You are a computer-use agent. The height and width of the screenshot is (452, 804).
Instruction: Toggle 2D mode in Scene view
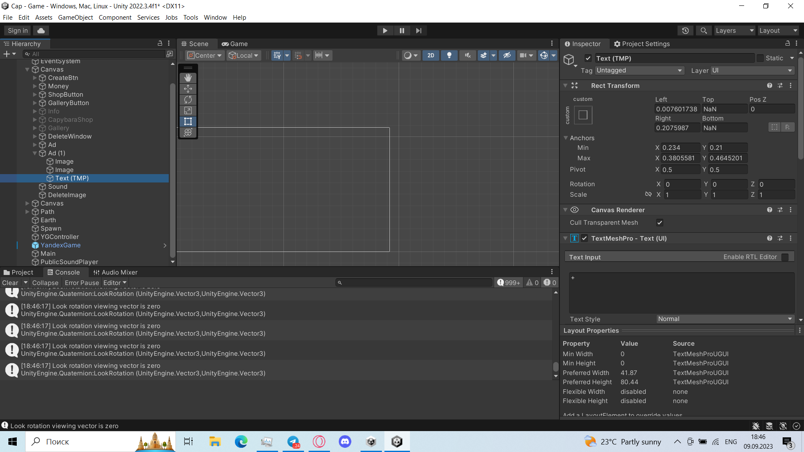431,55
